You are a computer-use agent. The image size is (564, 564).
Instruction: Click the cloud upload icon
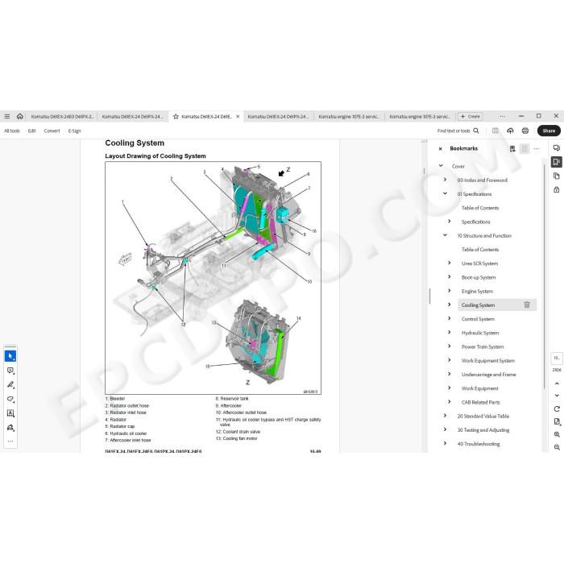(x=510, y=131)
